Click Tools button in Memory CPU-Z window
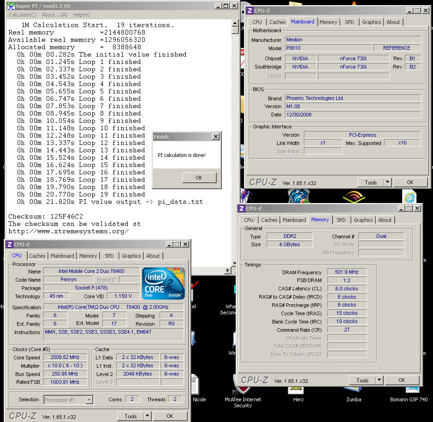The height and width of the screenshot is (422, 433). pyautogui.click(x=362, y=381)
